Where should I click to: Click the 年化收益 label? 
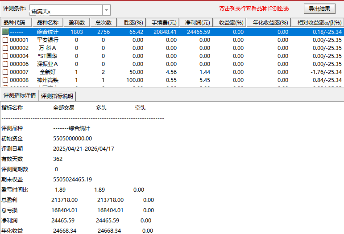pyautogui.click(x=12, y=231)
